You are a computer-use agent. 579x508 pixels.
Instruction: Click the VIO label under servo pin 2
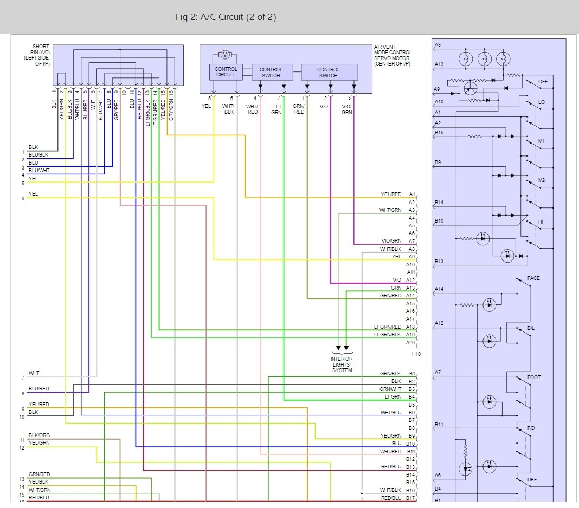[x=324, y=107]
